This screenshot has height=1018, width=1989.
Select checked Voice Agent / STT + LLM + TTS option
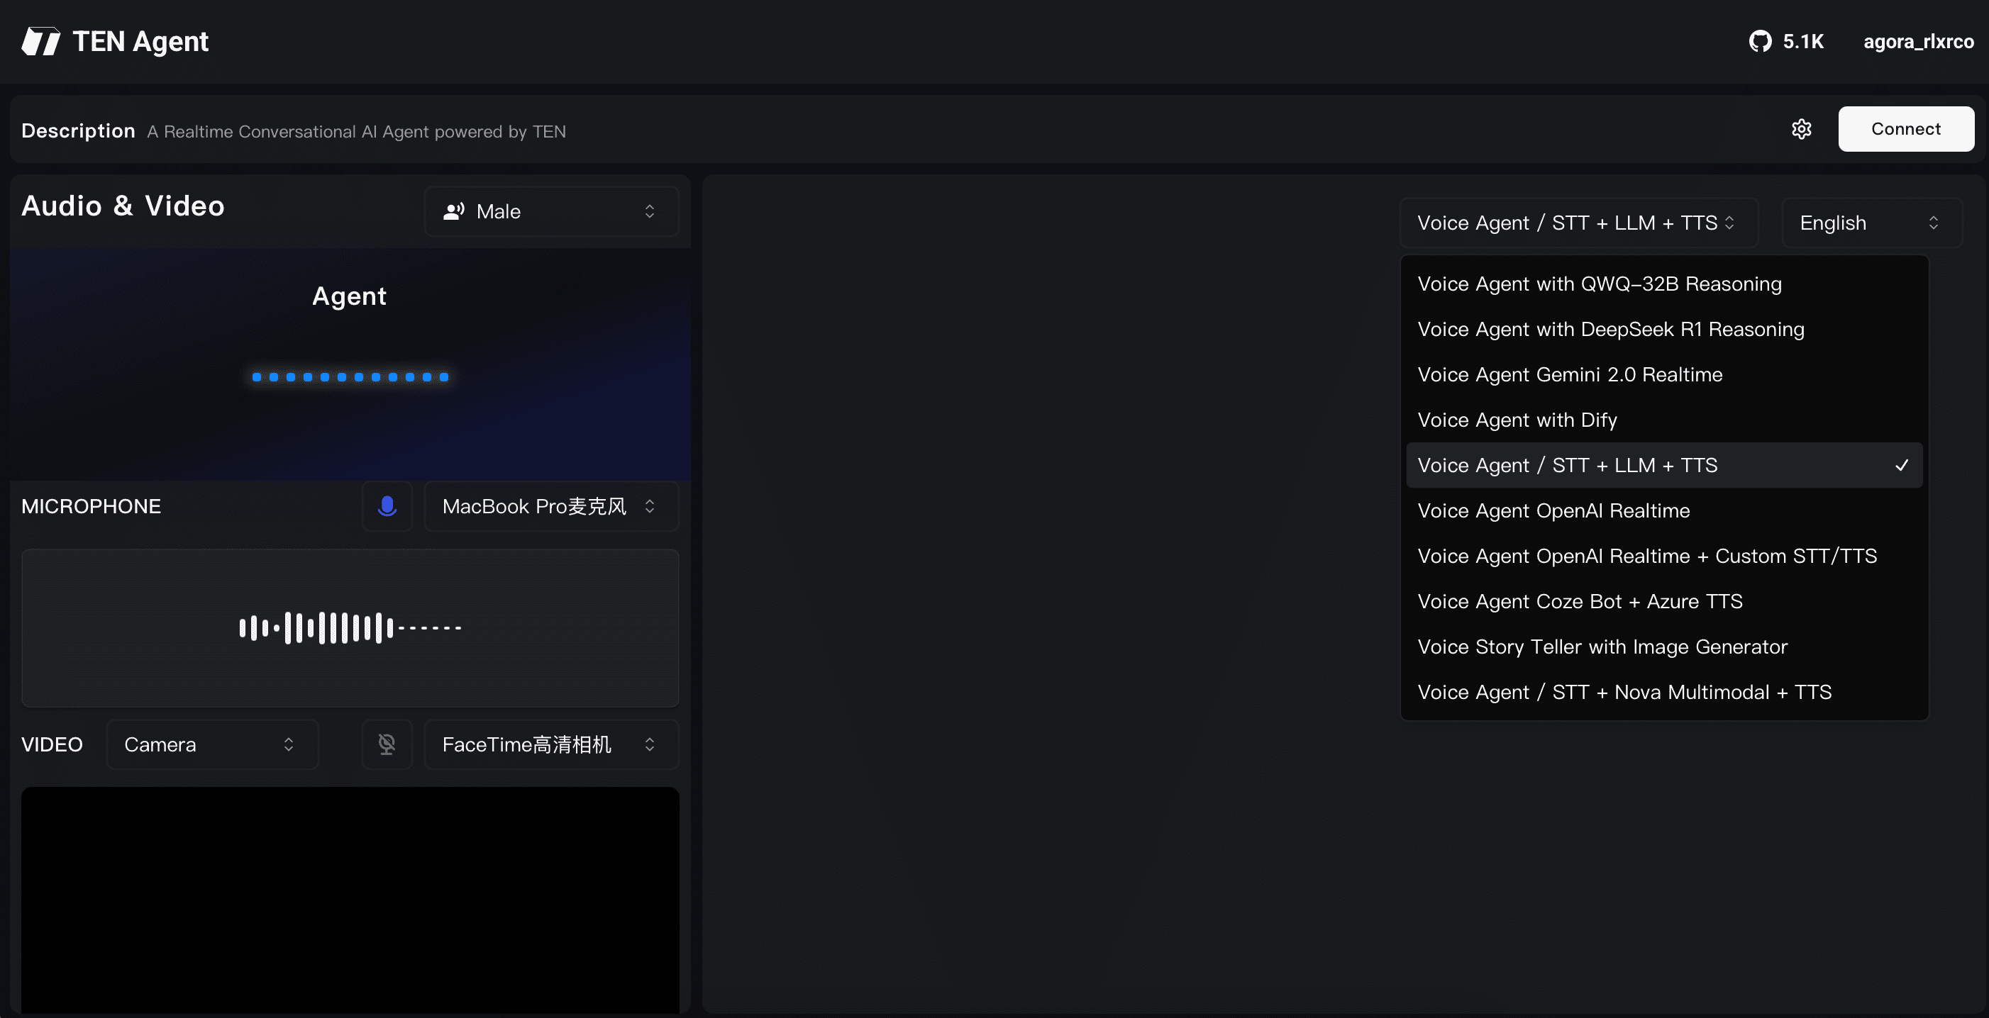[x=1664, y=465]
